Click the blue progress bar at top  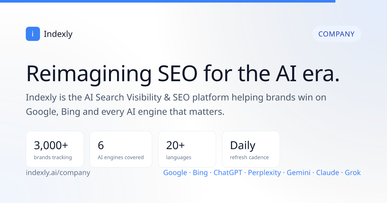point(168,1)
